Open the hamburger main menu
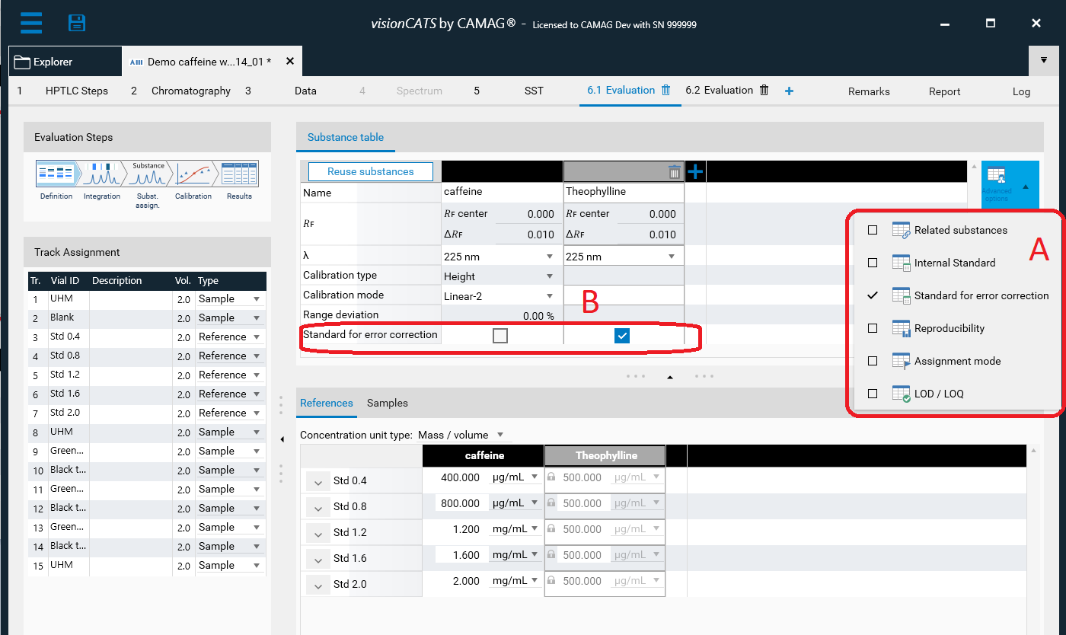Image resolution: width=1066 pixels, height=635 pixels. 31,23
